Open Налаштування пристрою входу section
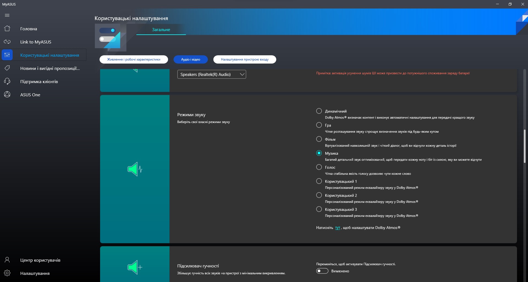This screenshot has height=282, width=528. (244, 59)
